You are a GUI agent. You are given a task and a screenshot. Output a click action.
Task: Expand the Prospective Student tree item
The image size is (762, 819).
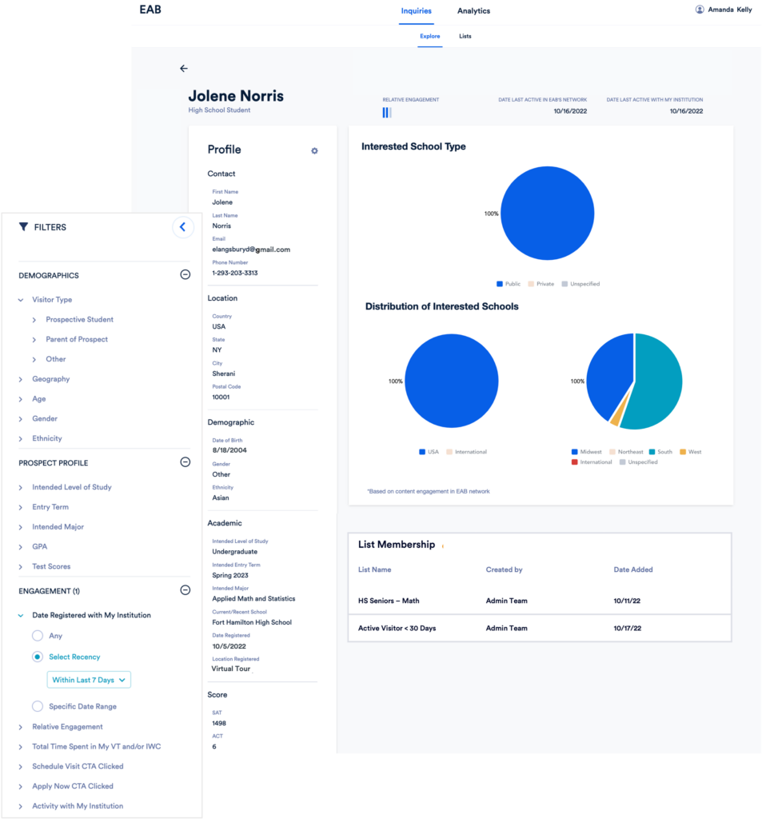(x=79, y=320)
